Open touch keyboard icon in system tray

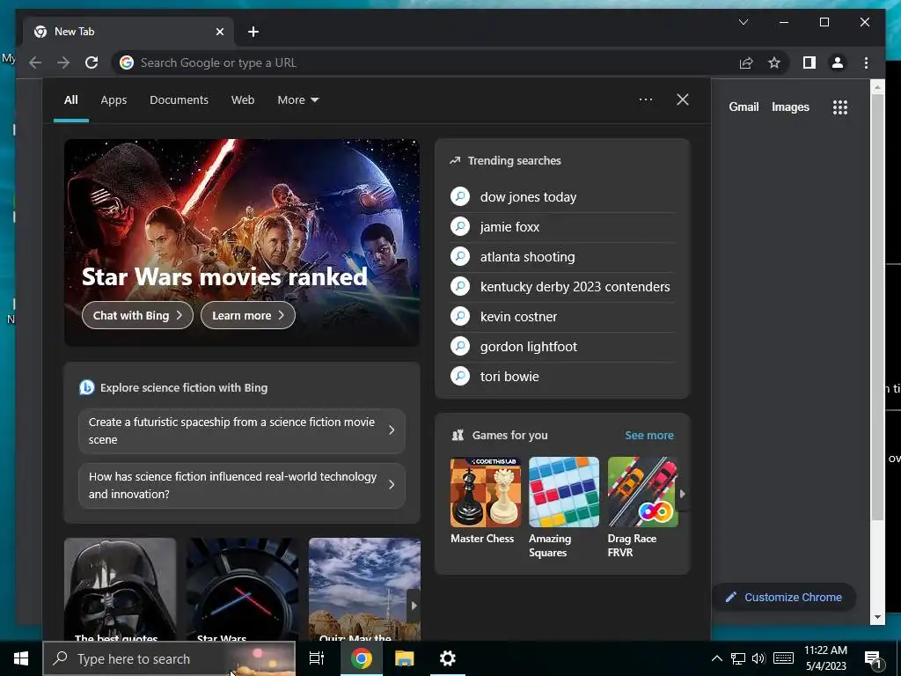pyautogui.click(x=783, y=658)
